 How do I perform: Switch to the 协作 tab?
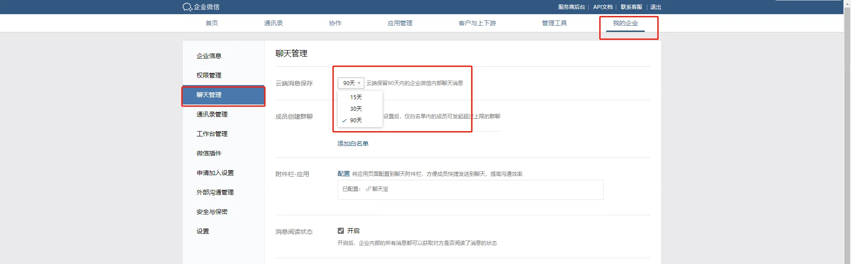pyautogui.click(x=335, y=23)
